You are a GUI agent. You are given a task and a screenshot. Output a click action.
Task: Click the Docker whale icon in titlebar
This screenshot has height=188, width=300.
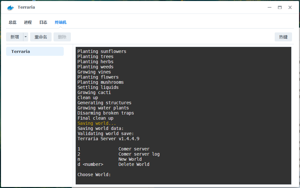point(10,7)
